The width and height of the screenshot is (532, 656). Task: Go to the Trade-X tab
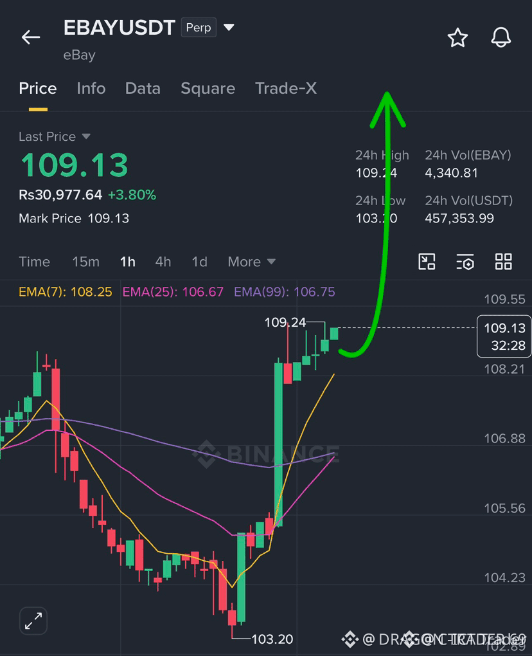click(286, 89)
